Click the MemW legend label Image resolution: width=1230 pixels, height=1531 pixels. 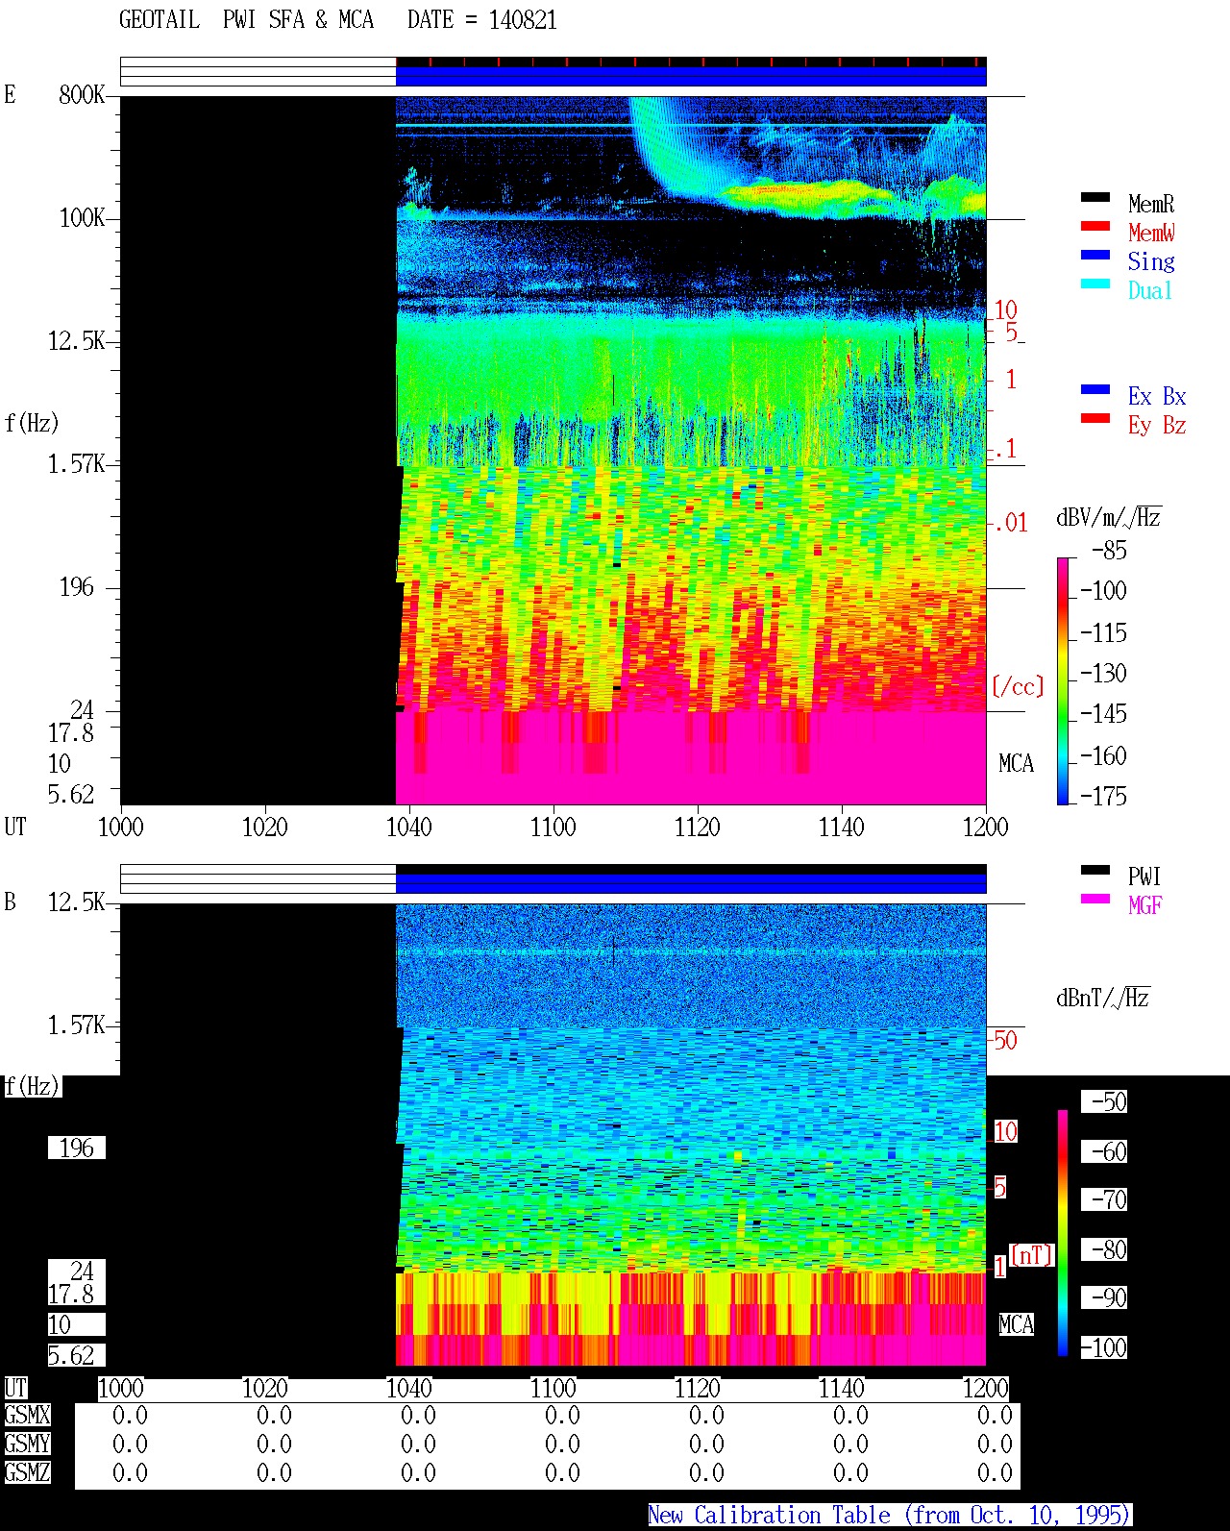click(x=1151, y=233)
